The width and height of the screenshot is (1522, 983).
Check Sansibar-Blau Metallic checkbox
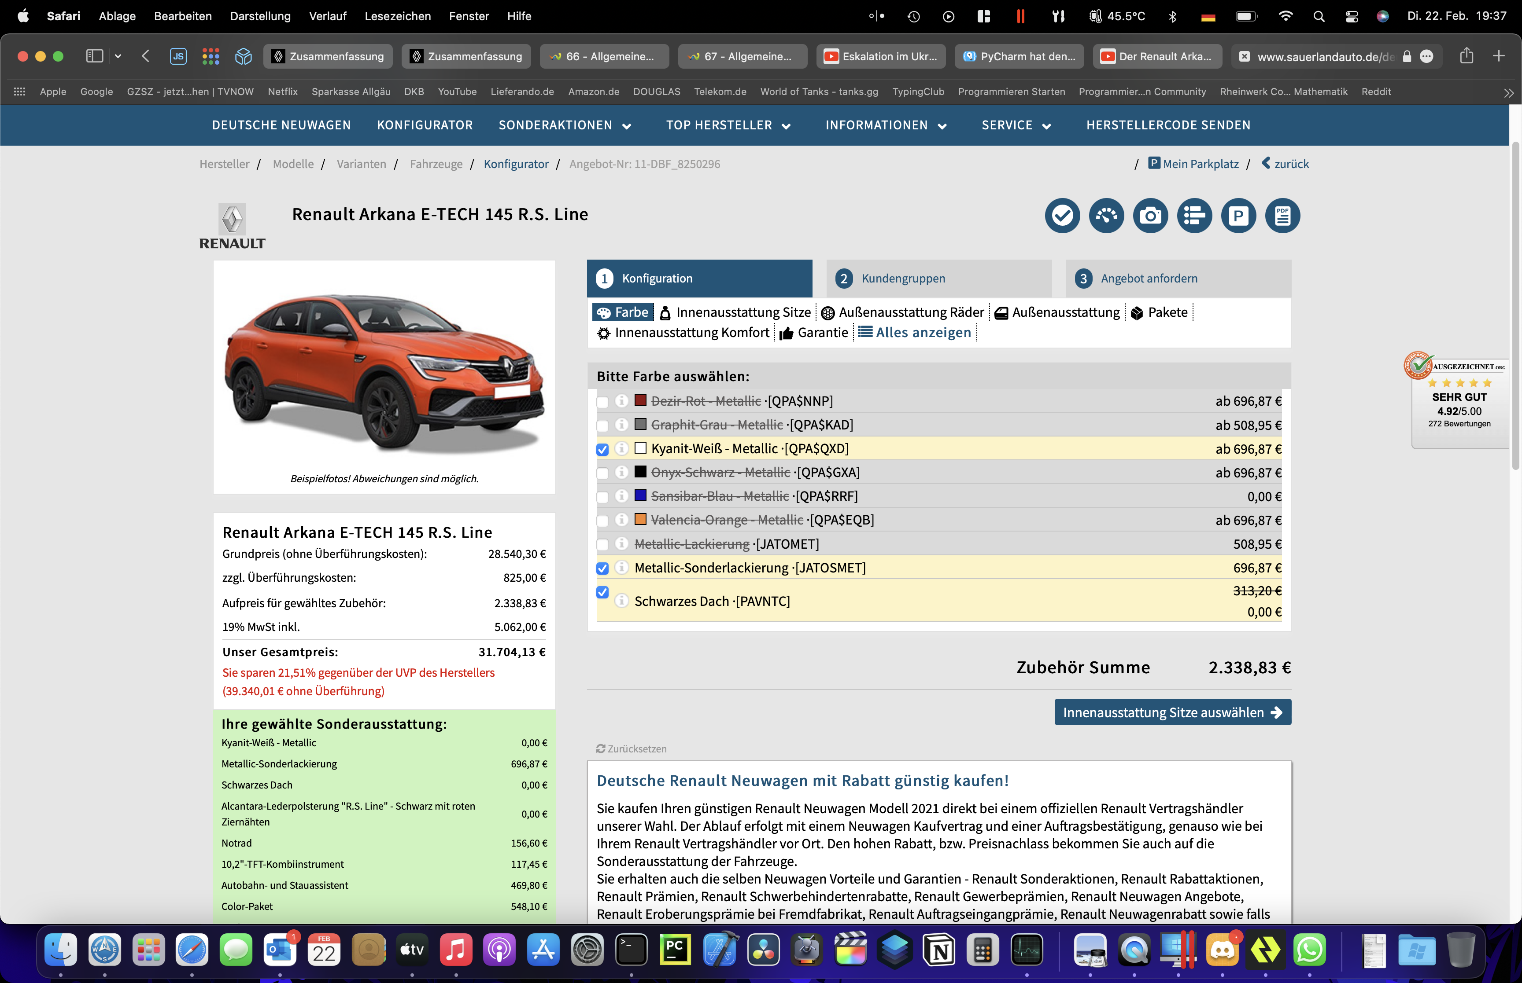coord(602,497)
